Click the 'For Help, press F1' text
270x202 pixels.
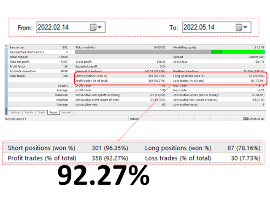coord(15,119)
